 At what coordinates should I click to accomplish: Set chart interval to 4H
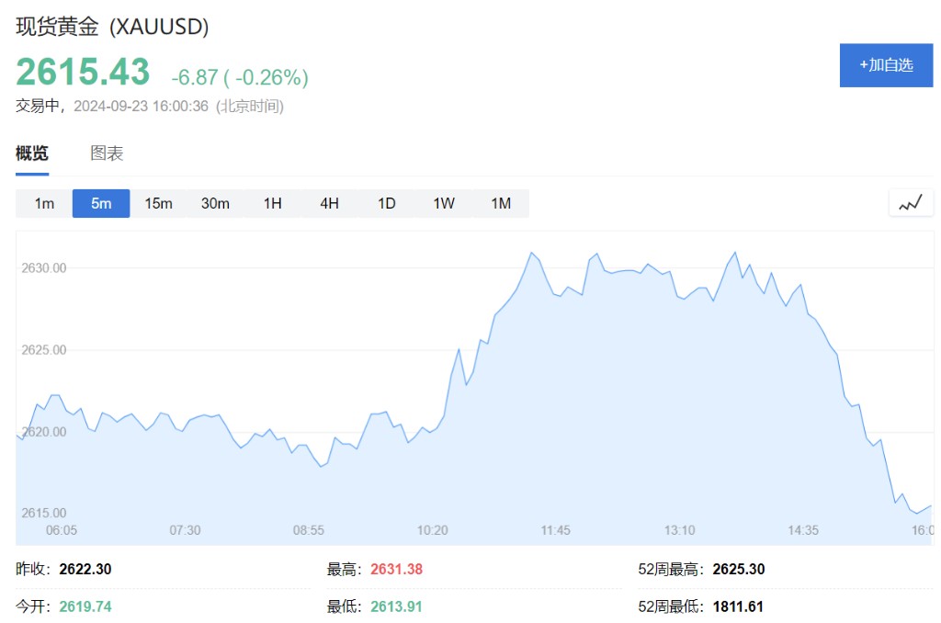(x=329, y=203)
